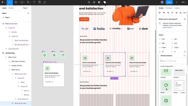Viewport: 188px width, 106px height.
Task: Click Learn More in Improve Business Model card
Action: coord(134,71)
